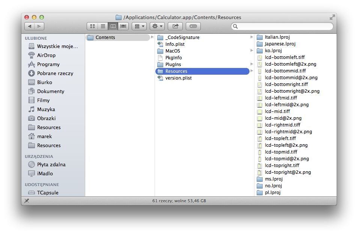358x235 pixels.
Task: Select the lcd-mid.tiff file
Action: [x=277, y=111]
